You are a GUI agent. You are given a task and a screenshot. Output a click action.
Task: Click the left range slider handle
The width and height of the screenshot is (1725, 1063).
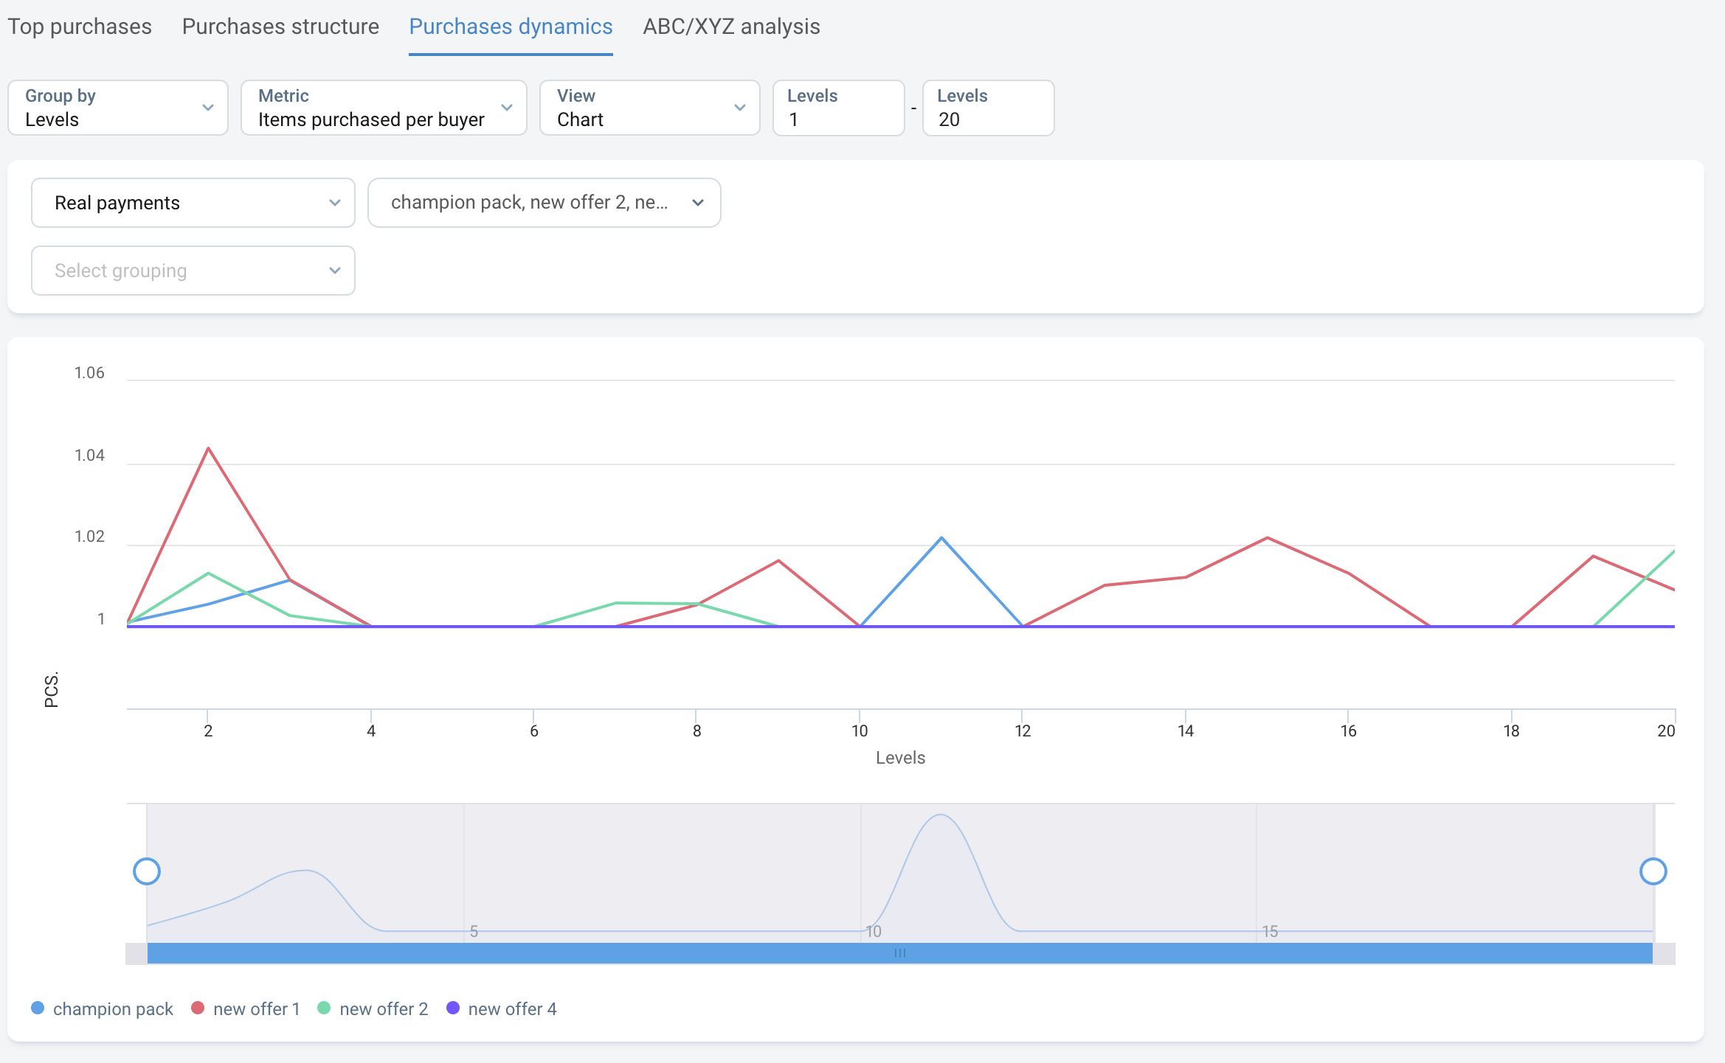[x=147, y=871]
